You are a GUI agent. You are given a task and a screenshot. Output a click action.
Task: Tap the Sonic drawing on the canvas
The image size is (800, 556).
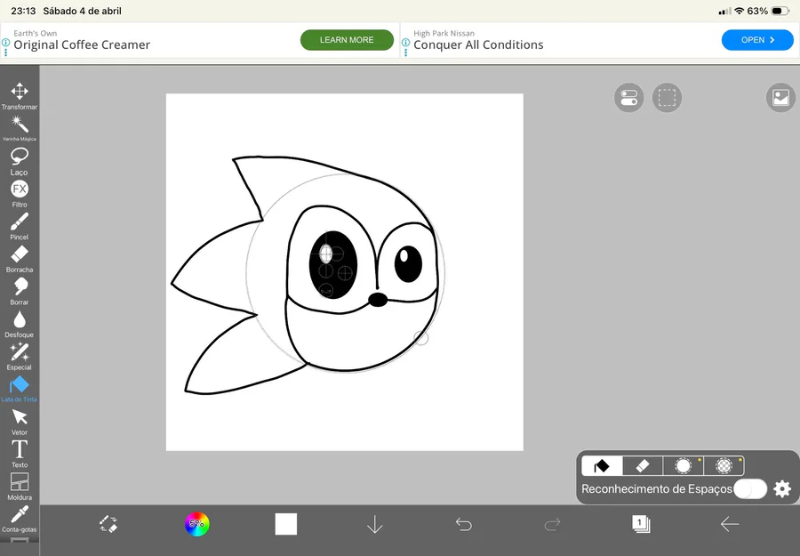point(308,275)
